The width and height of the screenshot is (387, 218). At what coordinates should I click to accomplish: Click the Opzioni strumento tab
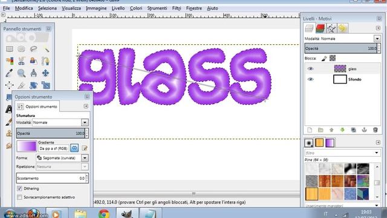[37, 107]
